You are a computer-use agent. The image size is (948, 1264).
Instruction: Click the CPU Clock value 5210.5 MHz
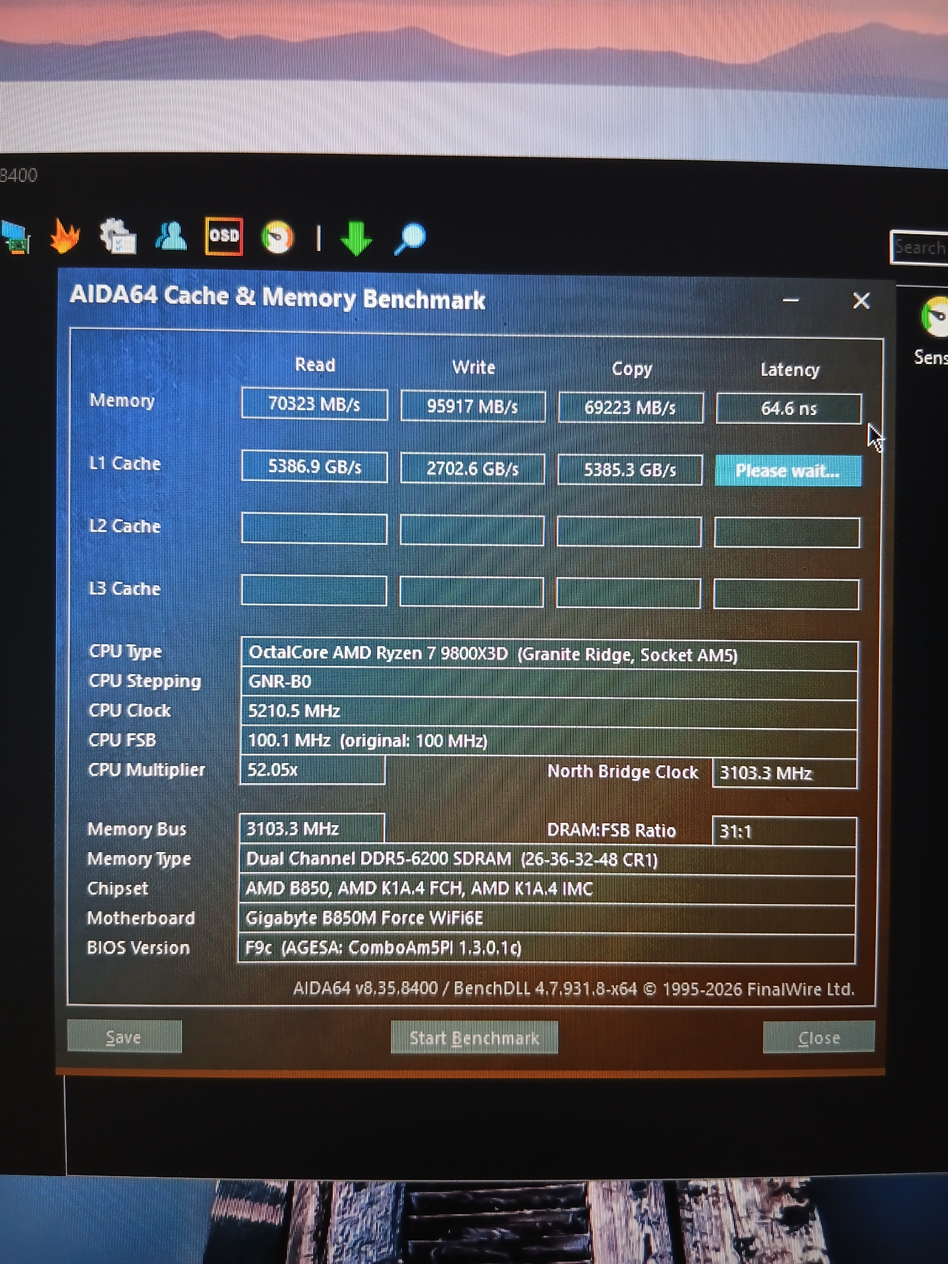click(x=549, y=712)
